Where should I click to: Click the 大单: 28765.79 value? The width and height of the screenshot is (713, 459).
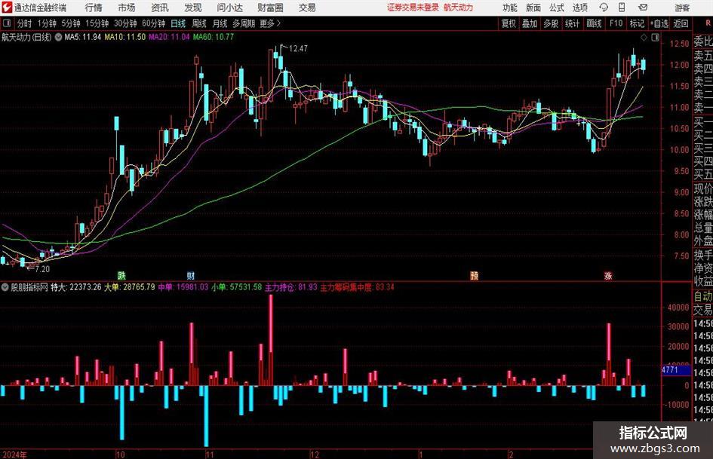(130, 288)
